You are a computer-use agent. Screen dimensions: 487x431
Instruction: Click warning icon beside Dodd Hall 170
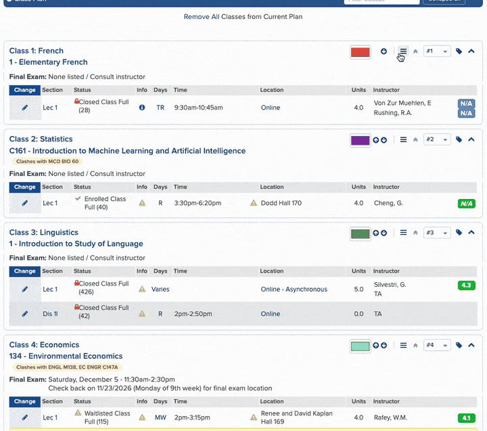[254, 203]
